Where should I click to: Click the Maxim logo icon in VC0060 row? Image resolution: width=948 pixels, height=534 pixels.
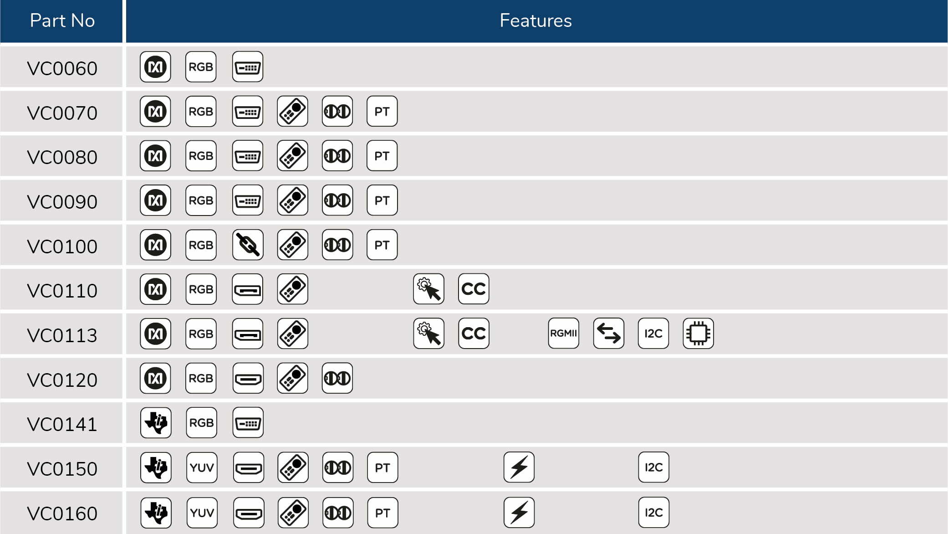(155, 67)
